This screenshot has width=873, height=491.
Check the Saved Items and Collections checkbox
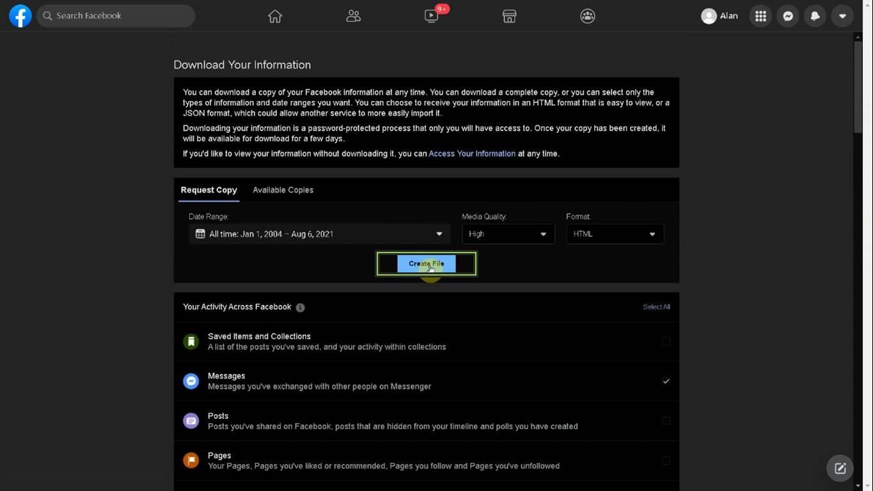click(666, 341)
